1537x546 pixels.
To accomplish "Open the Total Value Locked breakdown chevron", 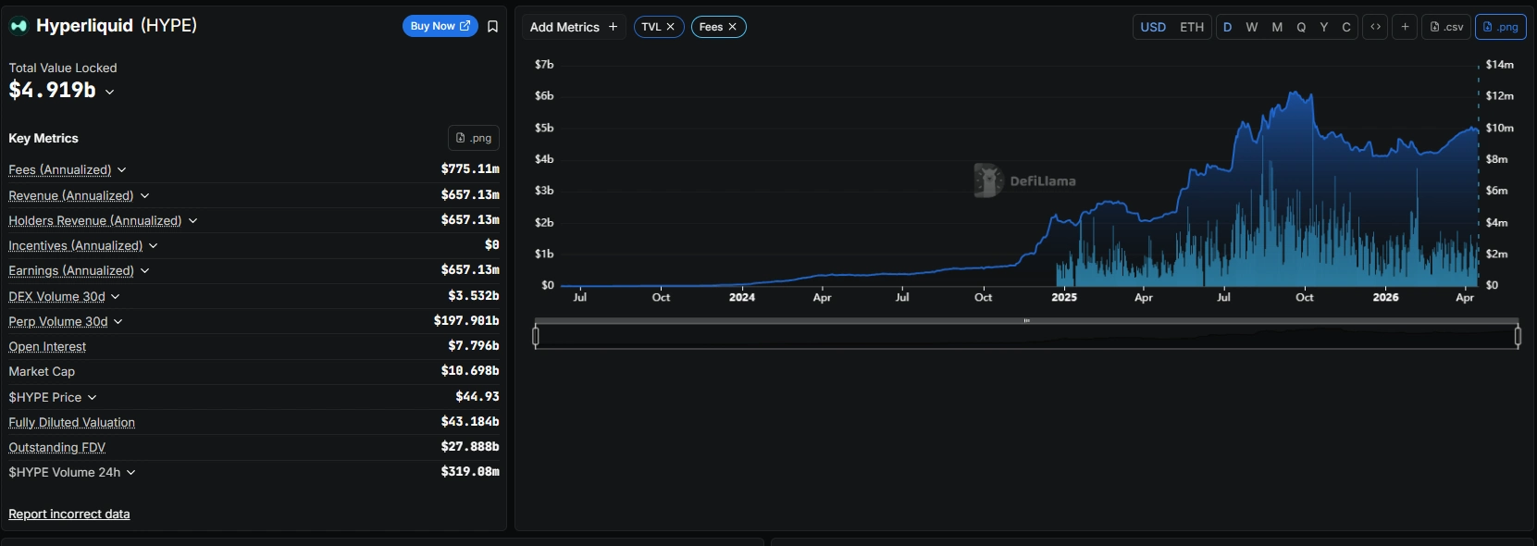I will click(110, 92).
